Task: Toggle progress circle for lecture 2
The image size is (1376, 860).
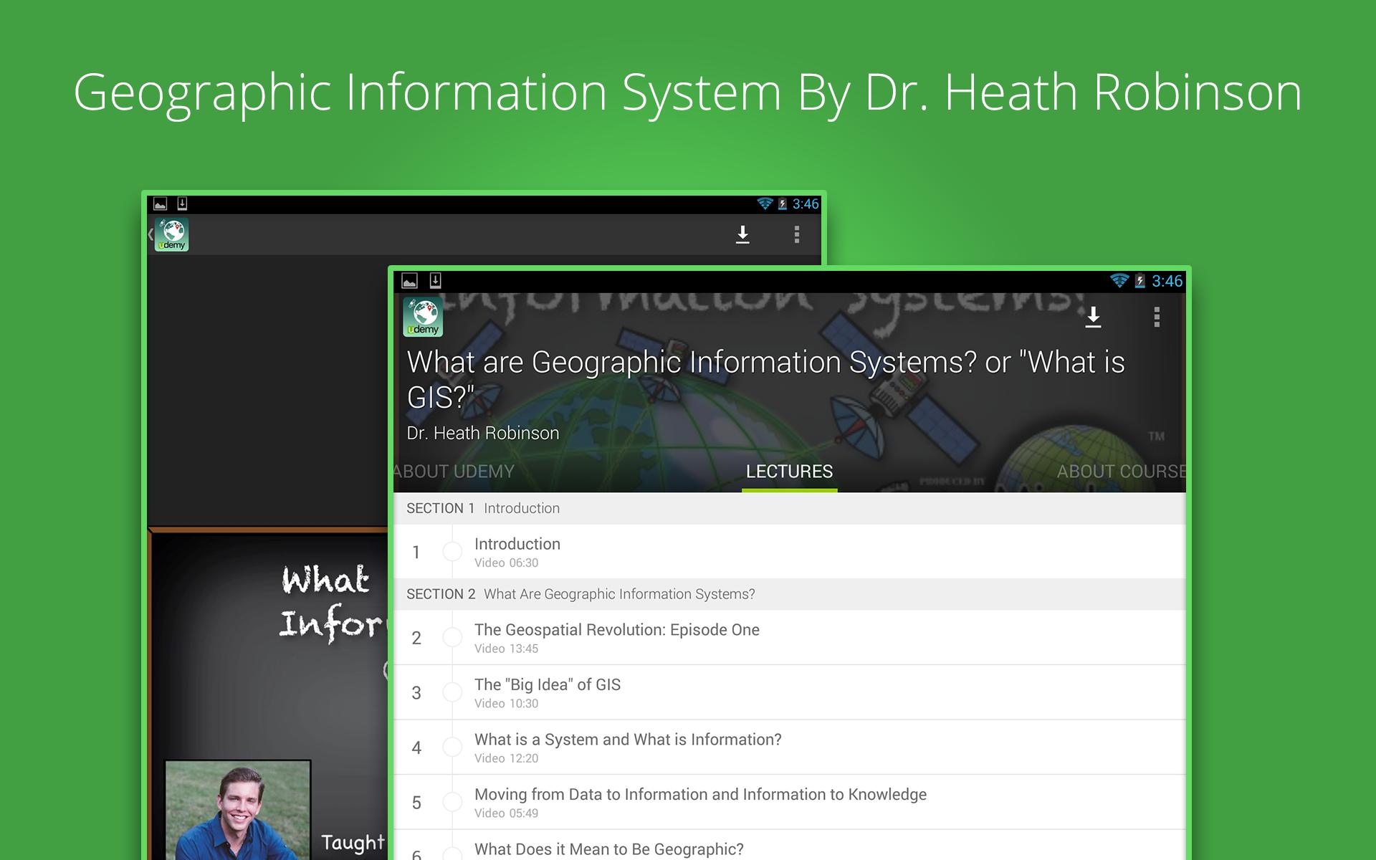Action: coord(452,637)
